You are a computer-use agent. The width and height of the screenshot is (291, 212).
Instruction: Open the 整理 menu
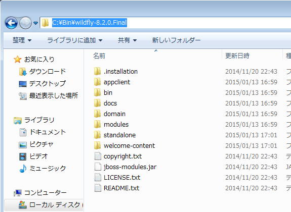[x=22, y=40]
